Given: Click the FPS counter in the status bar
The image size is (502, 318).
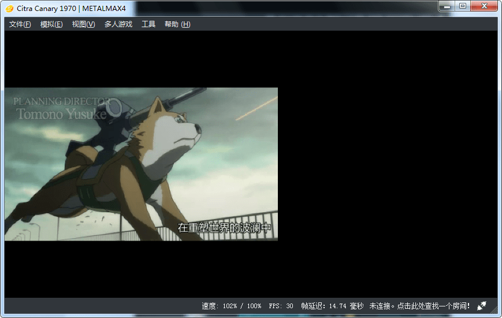Looking at the screenshot, I should coord(281,306).
